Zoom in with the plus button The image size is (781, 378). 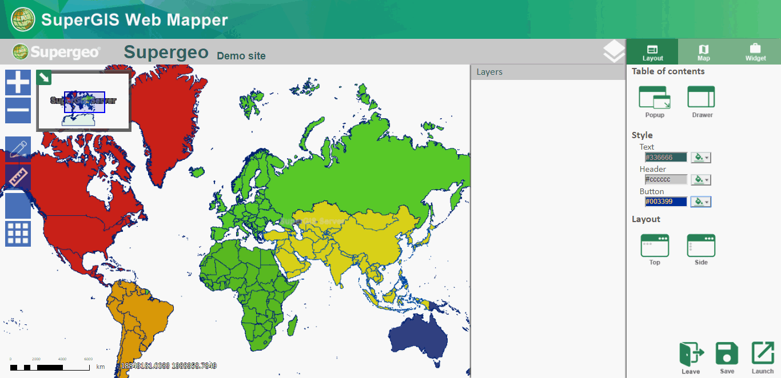tap(18, 82)
